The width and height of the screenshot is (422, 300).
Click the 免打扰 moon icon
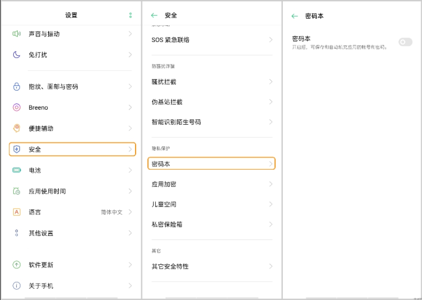pyautogui.click(x=16, y=55)
